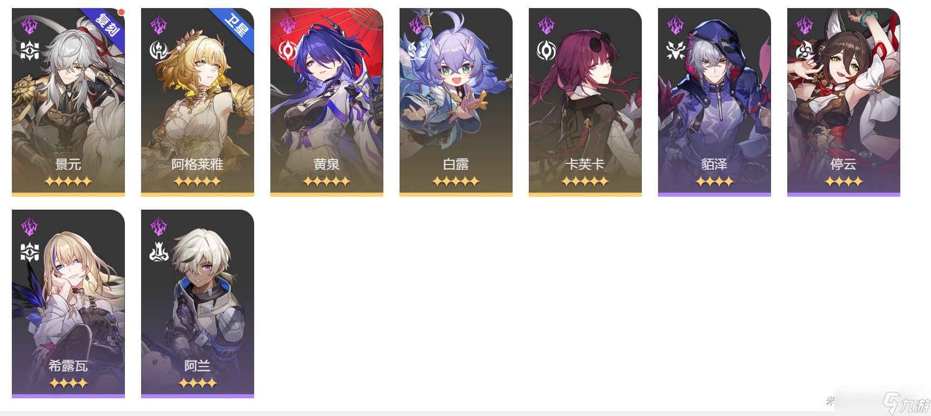931x416 pixels.
Task: Select the 卡芙卡 character card
Action: click(585, 102)
